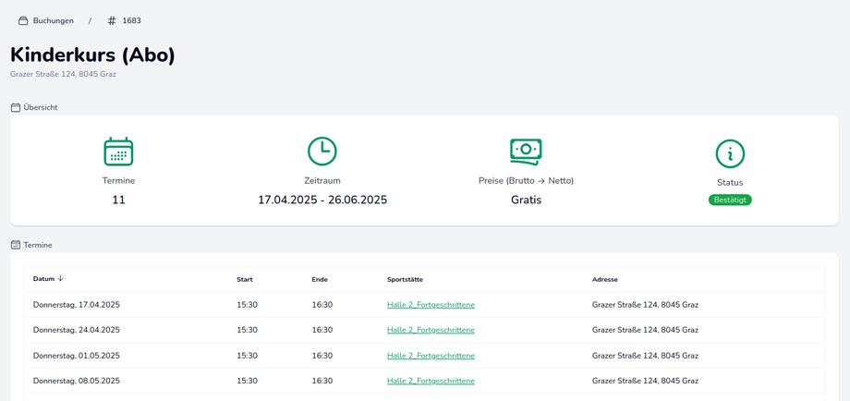Click the Termine count value 11
Screen dimensions: 850x401
point(118,200)
